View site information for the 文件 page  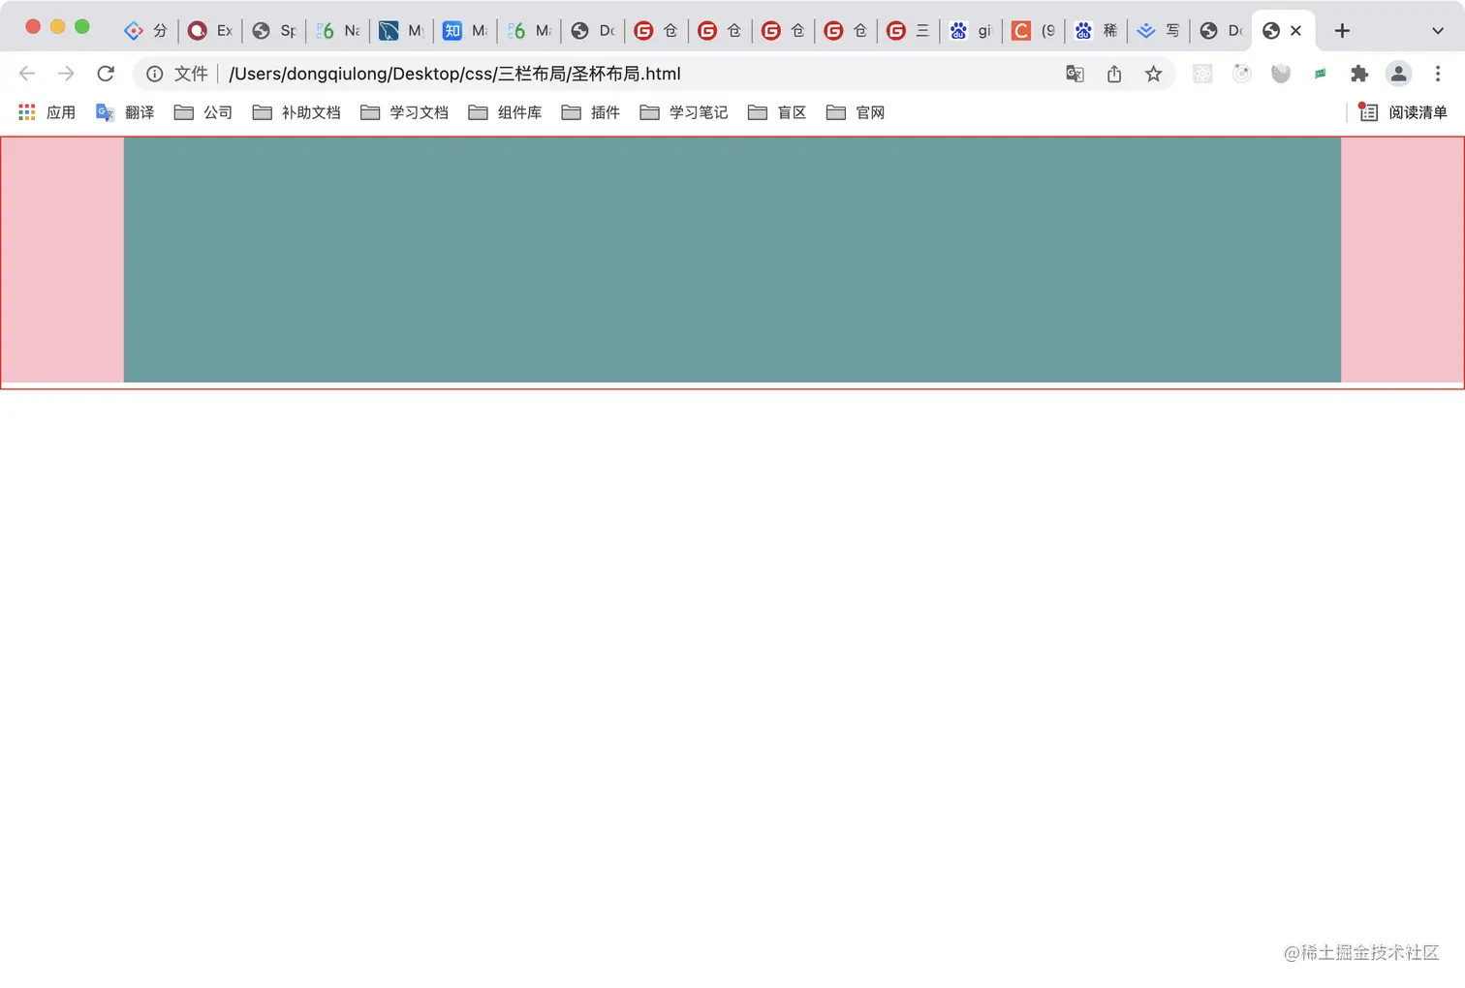(x=154, y=74)
